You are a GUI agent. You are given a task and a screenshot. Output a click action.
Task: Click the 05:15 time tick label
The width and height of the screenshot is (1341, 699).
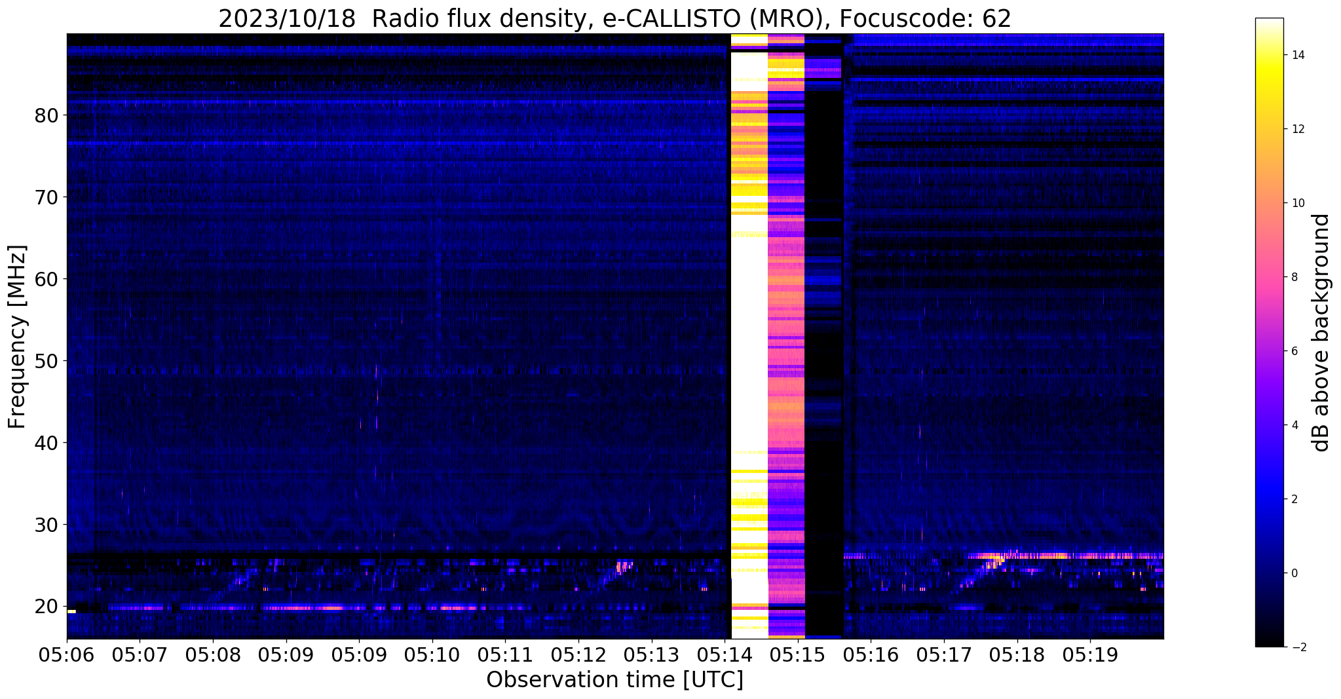798,654
